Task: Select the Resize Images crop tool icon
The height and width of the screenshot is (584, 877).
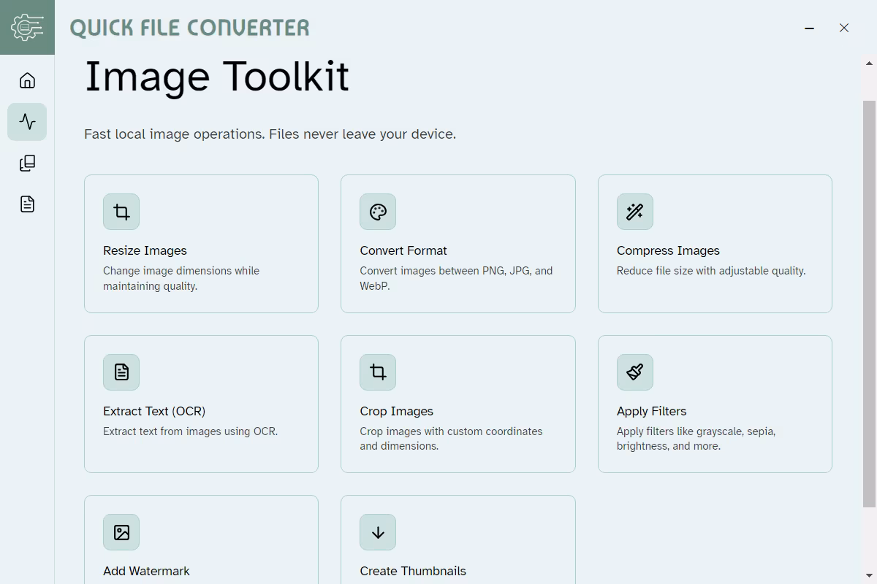Action: click(121, 212)
